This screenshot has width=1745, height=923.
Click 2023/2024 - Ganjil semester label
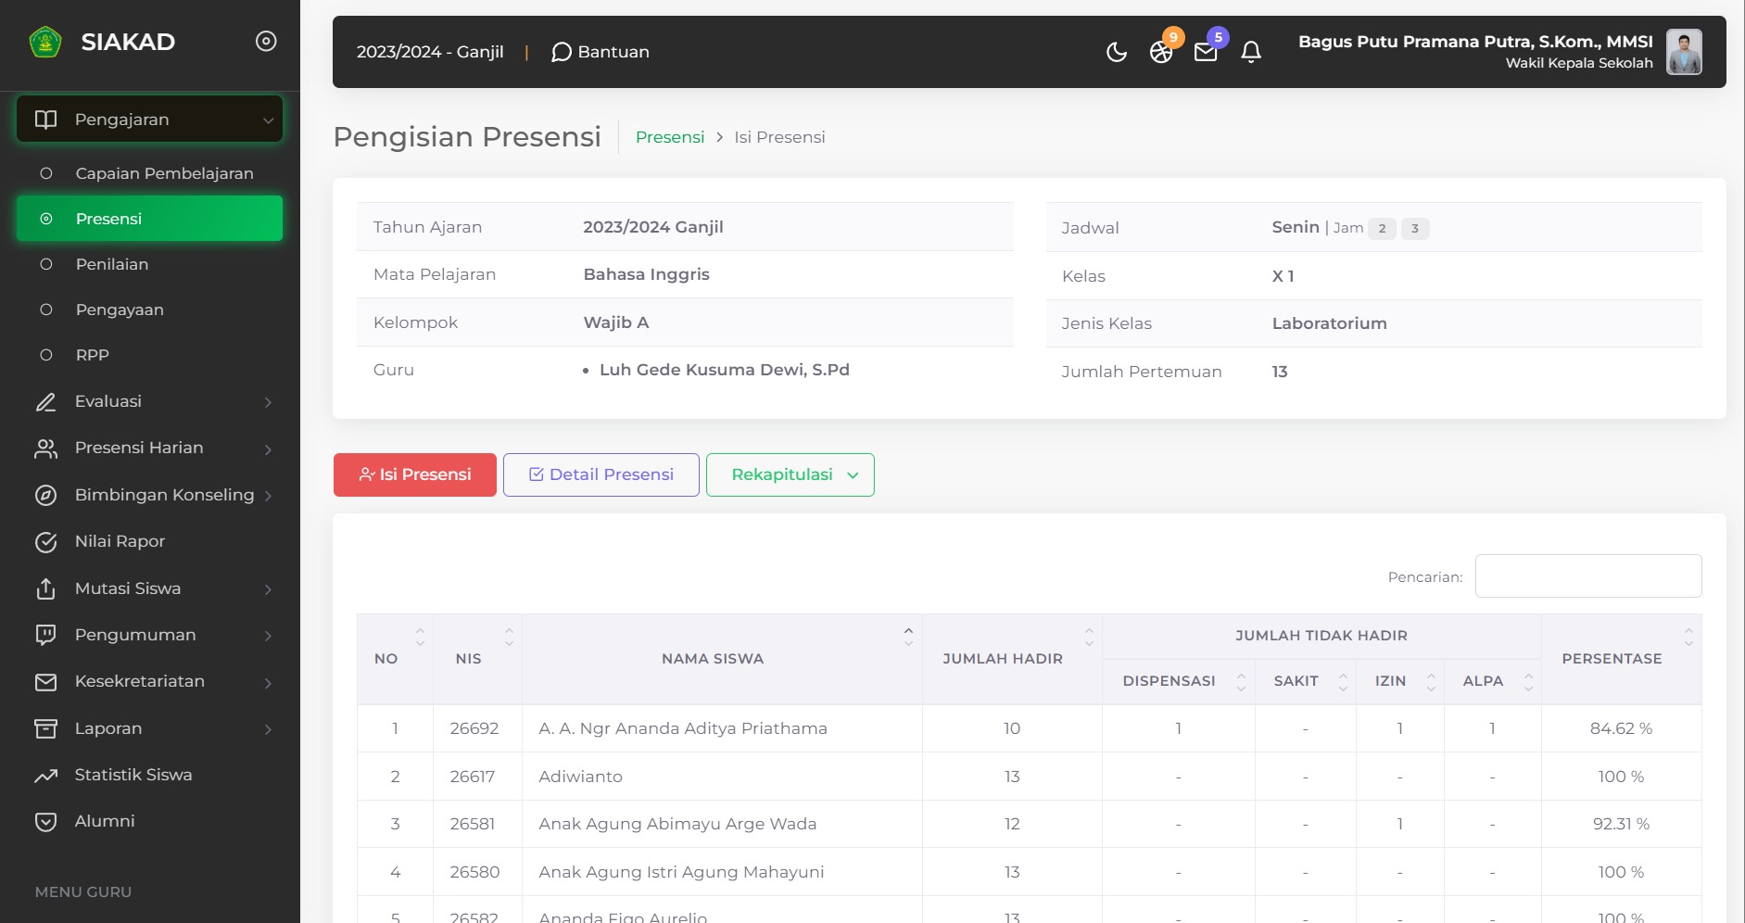pyautogui.click(x=430, y=52)
